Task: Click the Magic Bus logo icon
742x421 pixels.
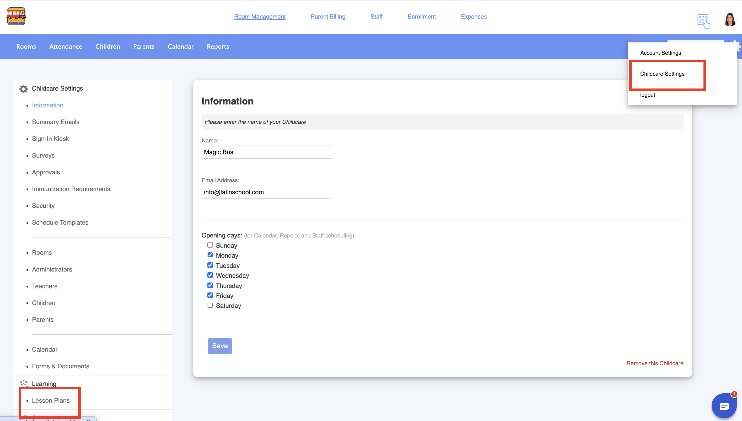Action: [x=16, y=16]
